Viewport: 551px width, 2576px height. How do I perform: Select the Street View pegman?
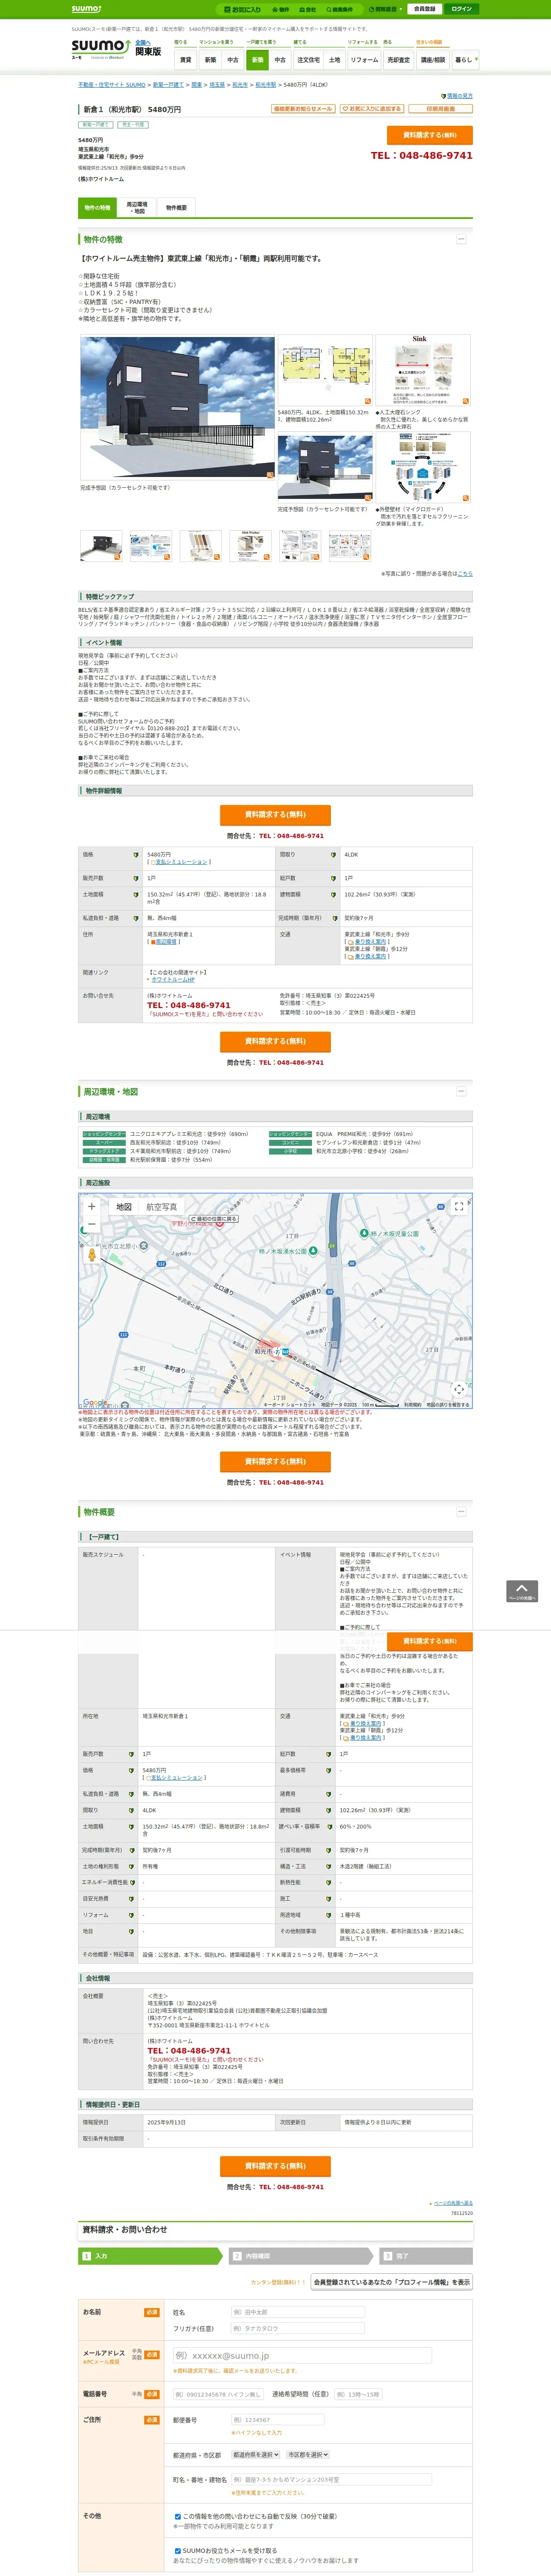coord(92,1255)
